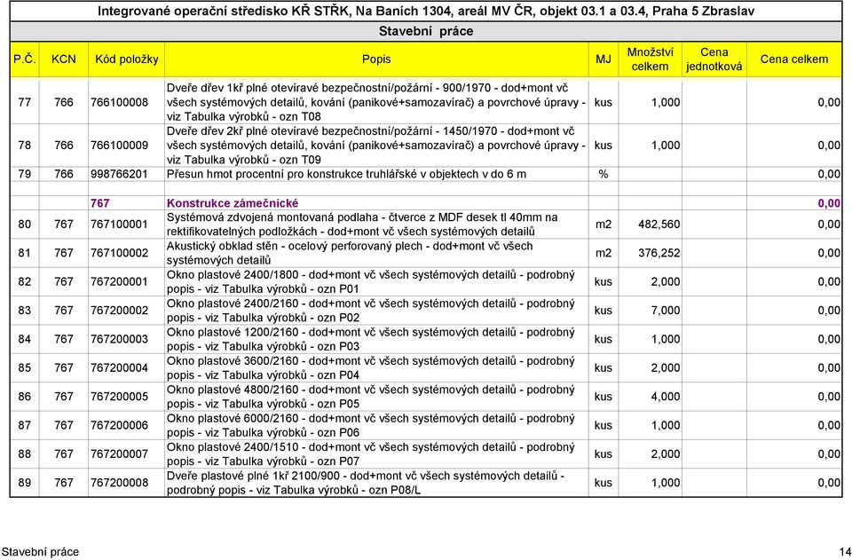Select total price 0,00 in row 89
The width and height of the screenshot is (852, 560).
tap(829, 483)
